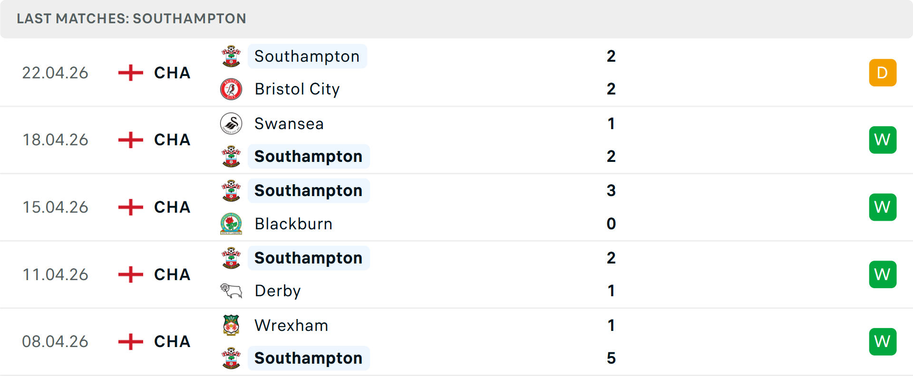Toggle the W badge for the Swansea match
The width and height of the screenshot is (913, 376).
883,140
